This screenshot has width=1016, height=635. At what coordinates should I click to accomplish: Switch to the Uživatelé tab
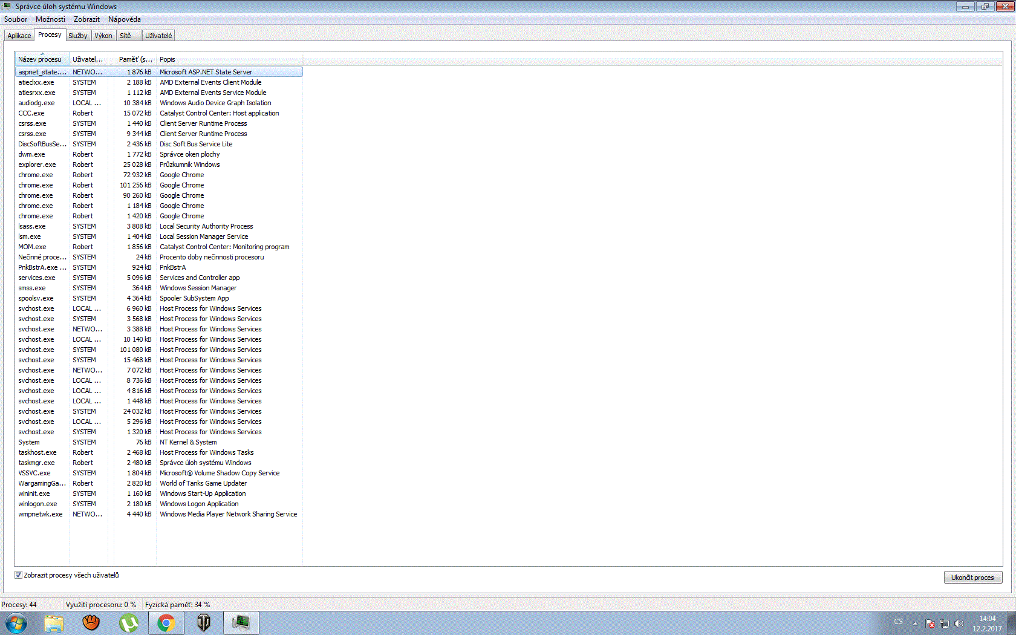tap(158, 36)
